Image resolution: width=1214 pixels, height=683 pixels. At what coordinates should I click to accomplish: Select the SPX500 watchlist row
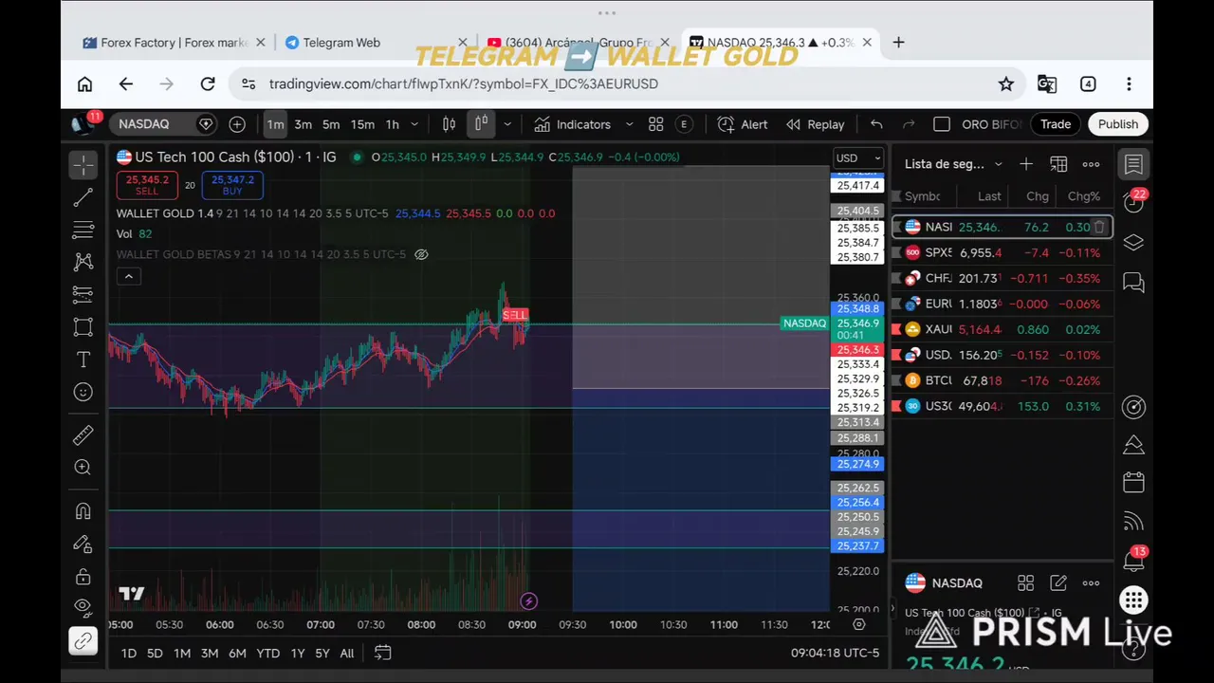click(x=1002, y=252)
